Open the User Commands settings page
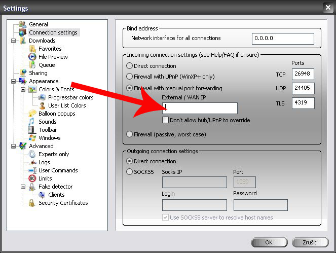336x253 pixels. pyautogui.click(x=58, y=170)
